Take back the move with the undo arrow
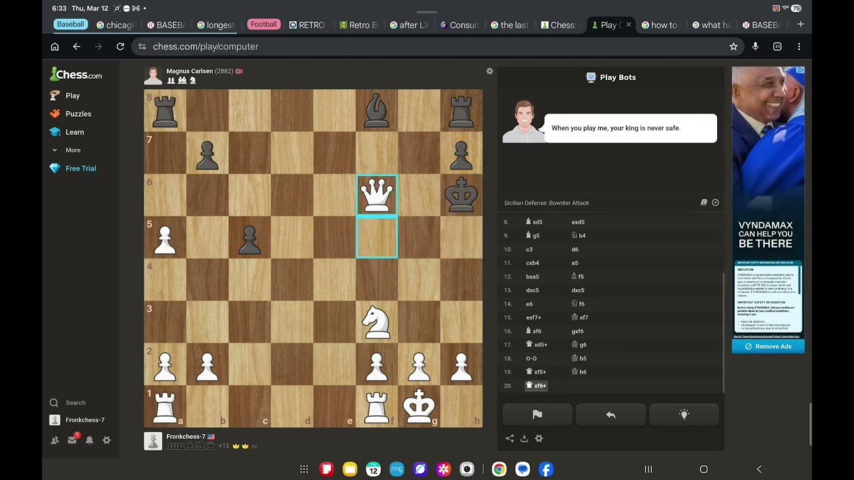 [x=610, y=415]
